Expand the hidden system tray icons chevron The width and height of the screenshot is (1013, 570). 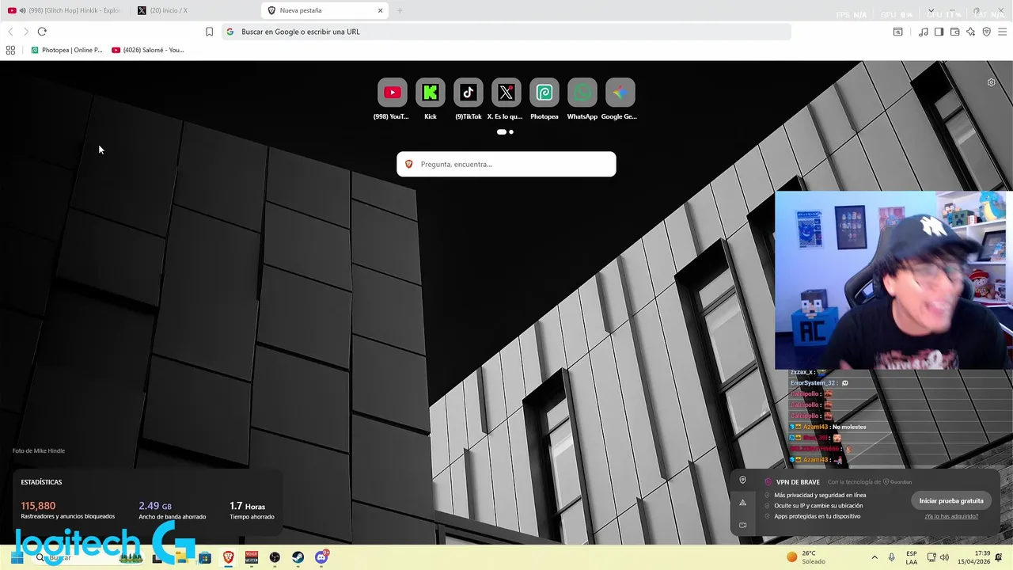875,557
